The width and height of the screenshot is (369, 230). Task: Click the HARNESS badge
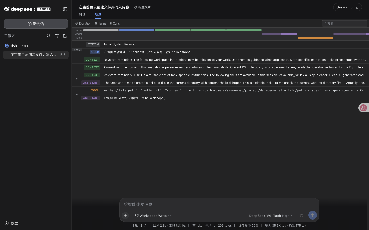pos(44,9)
